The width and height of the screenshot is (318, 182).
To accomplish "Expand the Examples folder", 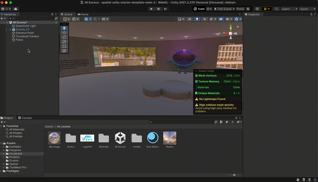I will (x=4, y=147).
